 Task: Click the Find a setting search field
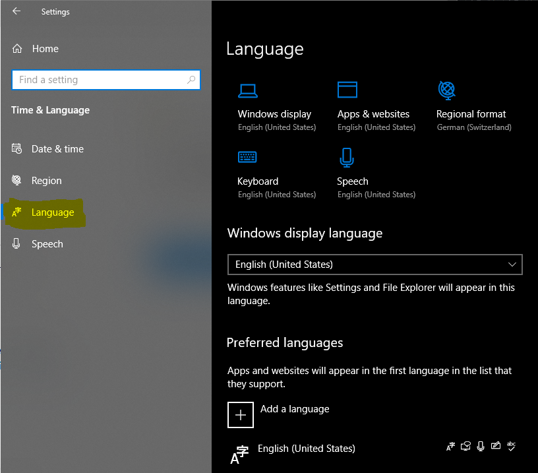pyautogui.click(x=106, y=80)
